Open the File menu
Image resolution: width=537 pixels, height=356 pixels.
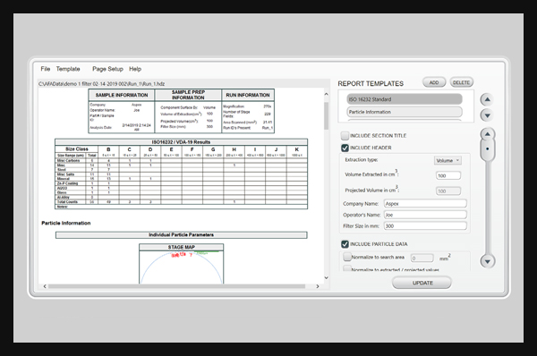coord(46,69)
